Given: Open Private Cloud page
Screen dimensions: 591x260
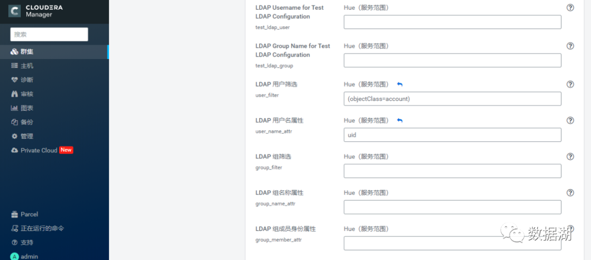Looking at the screenshot, I should 39,150.
